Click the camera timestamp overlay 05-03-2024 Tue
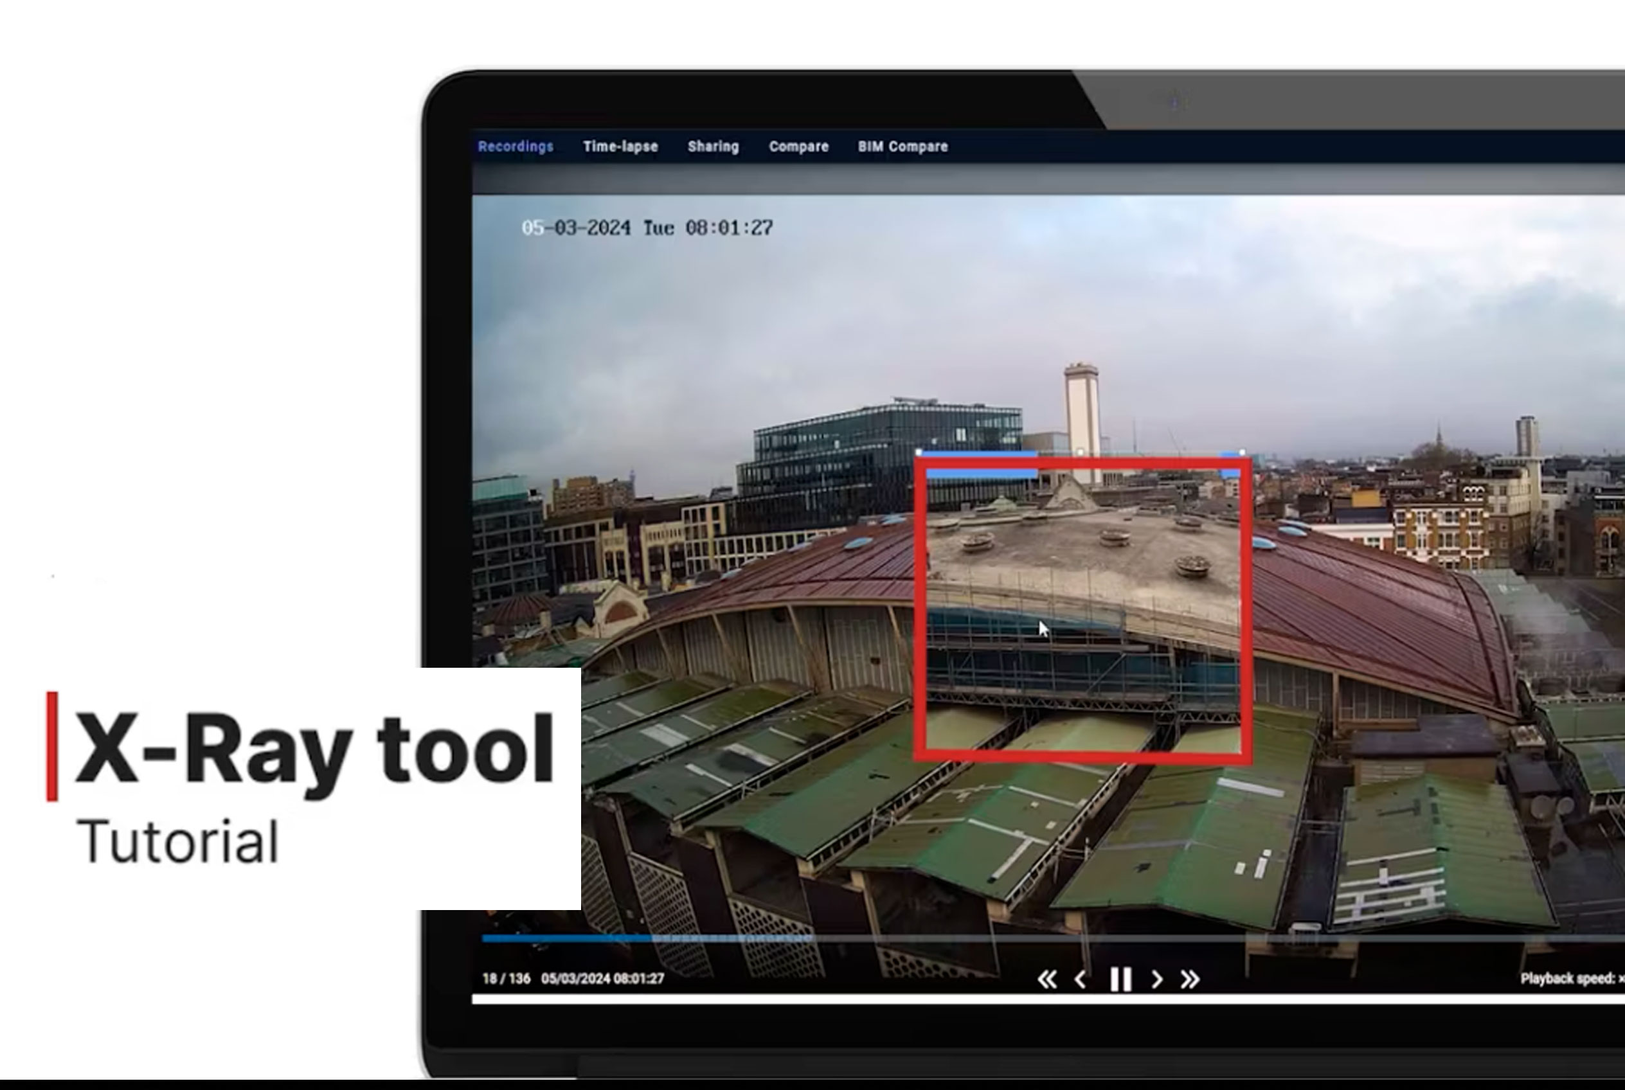The height and width of the screenshot is (1090, 1625). click(x=647, y=228)
